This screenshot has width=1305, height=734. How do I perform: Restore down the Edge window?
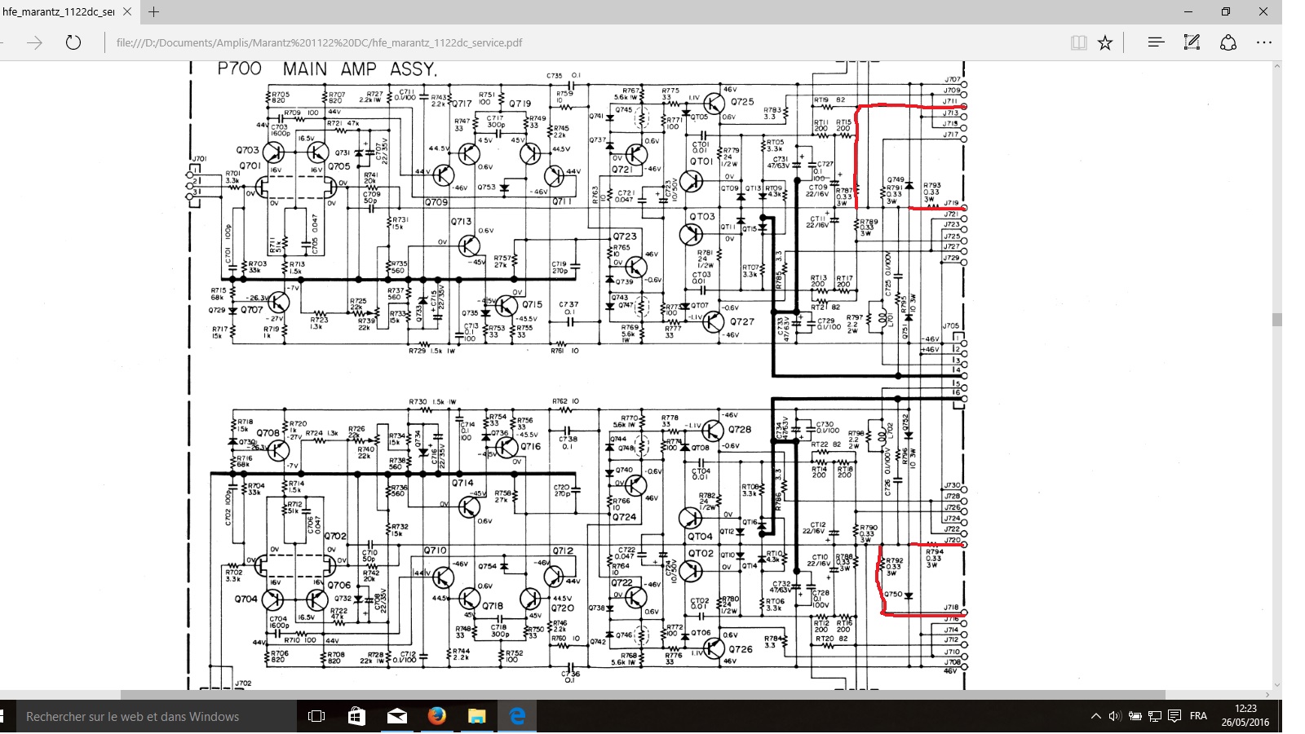[x=1225, y=11]
